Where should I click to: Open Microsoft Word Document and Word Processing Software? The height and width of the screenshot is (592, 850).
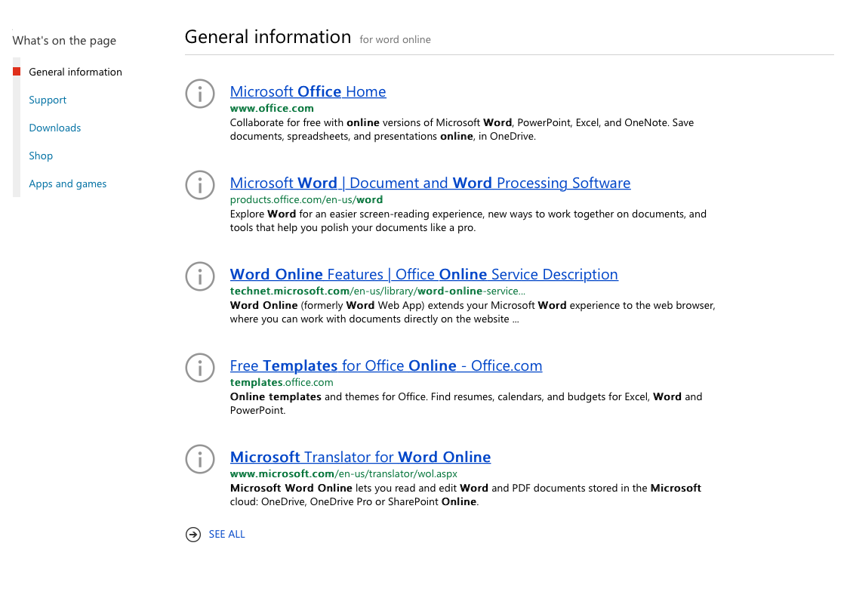tap(430, 183)
